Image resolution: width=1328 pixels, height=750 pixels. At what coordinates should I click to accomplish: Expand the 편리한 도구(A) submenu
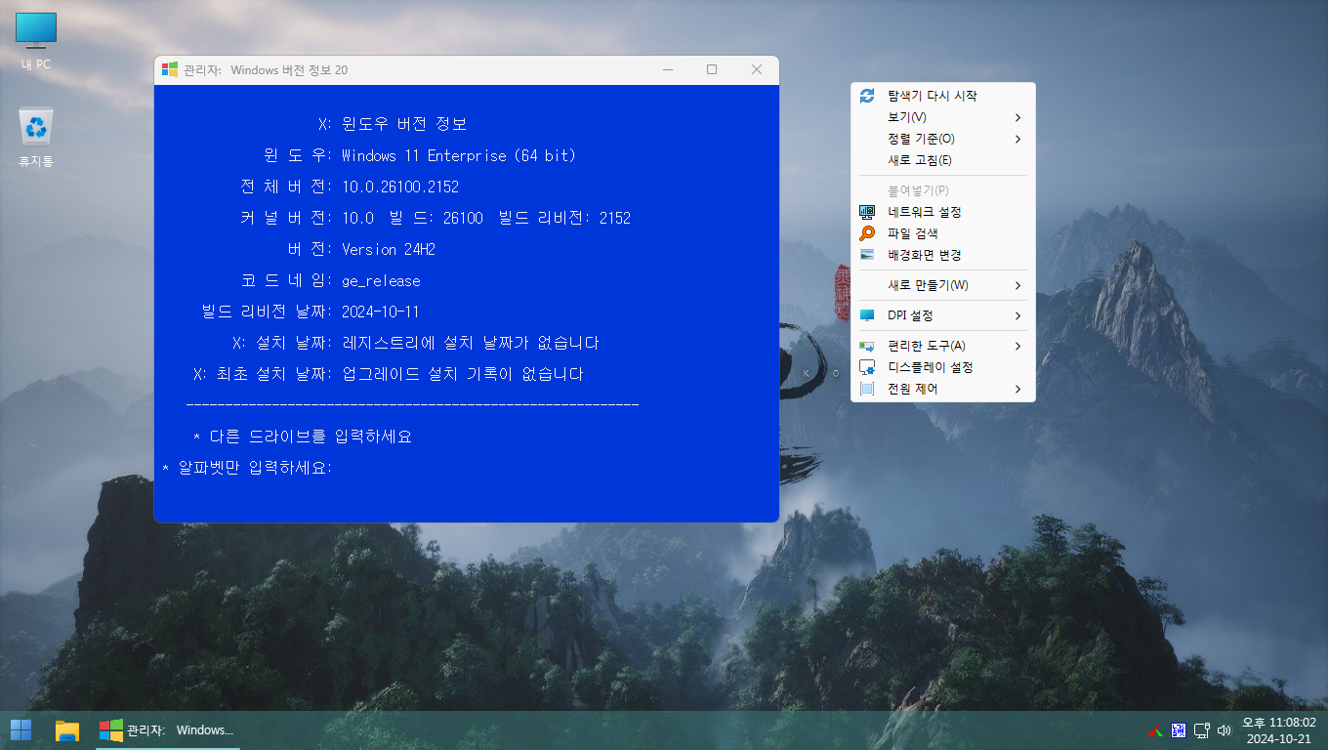tap(1017, 346)
